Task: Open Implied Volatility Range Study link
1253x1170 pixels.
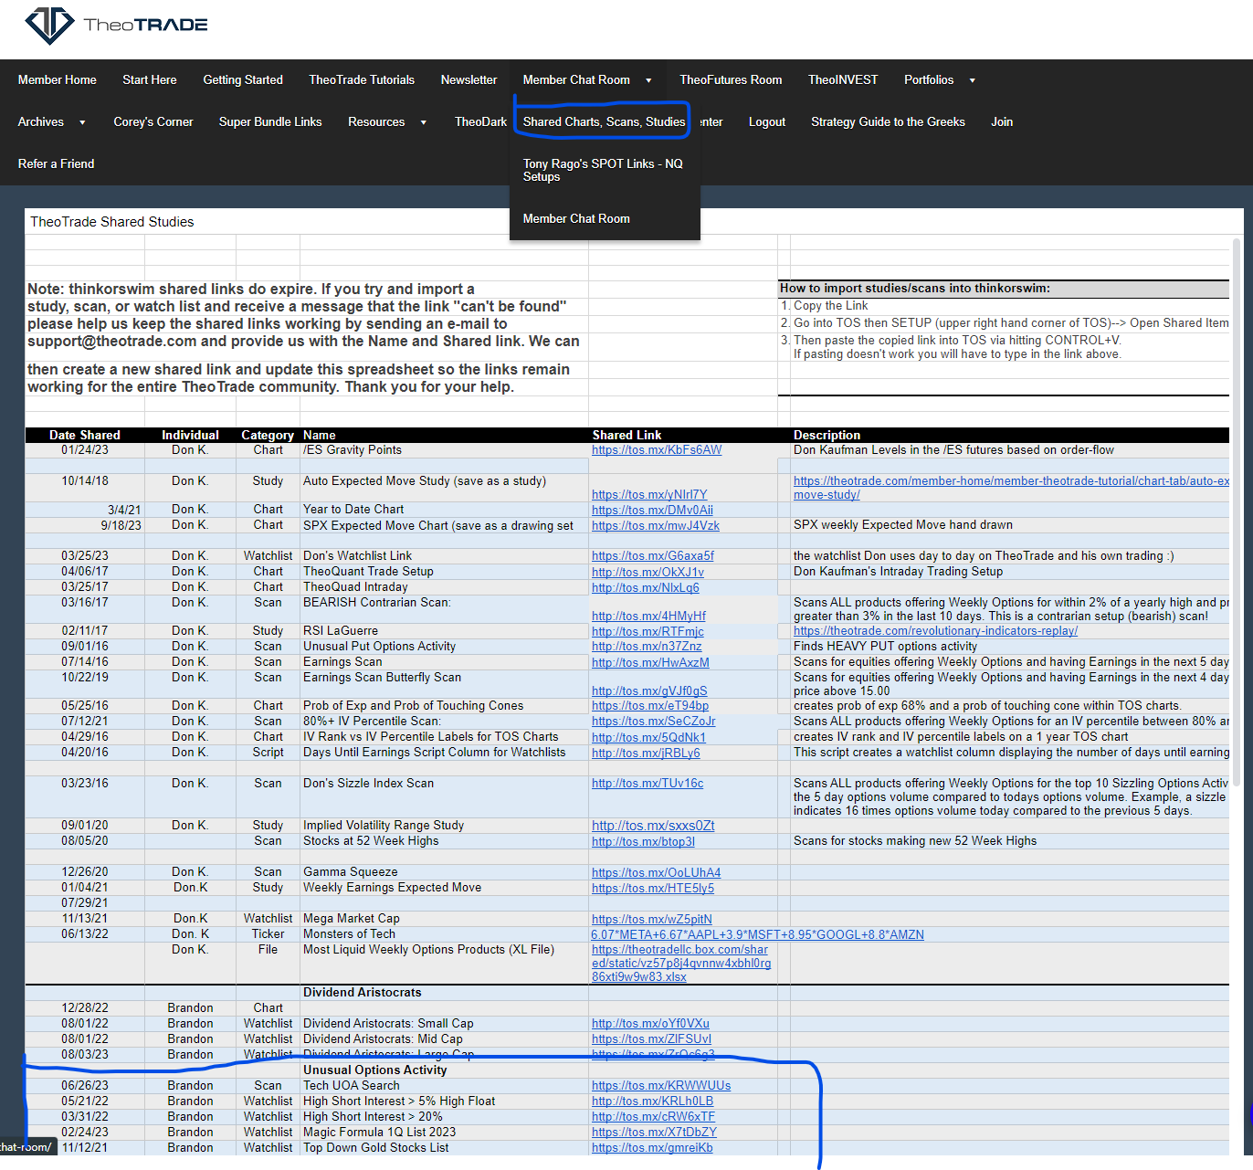Action: (x=653, y=826)
